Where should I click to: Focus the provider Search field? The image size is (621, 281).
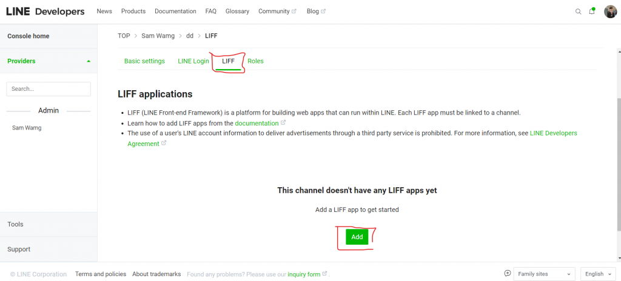click(49, 89)
